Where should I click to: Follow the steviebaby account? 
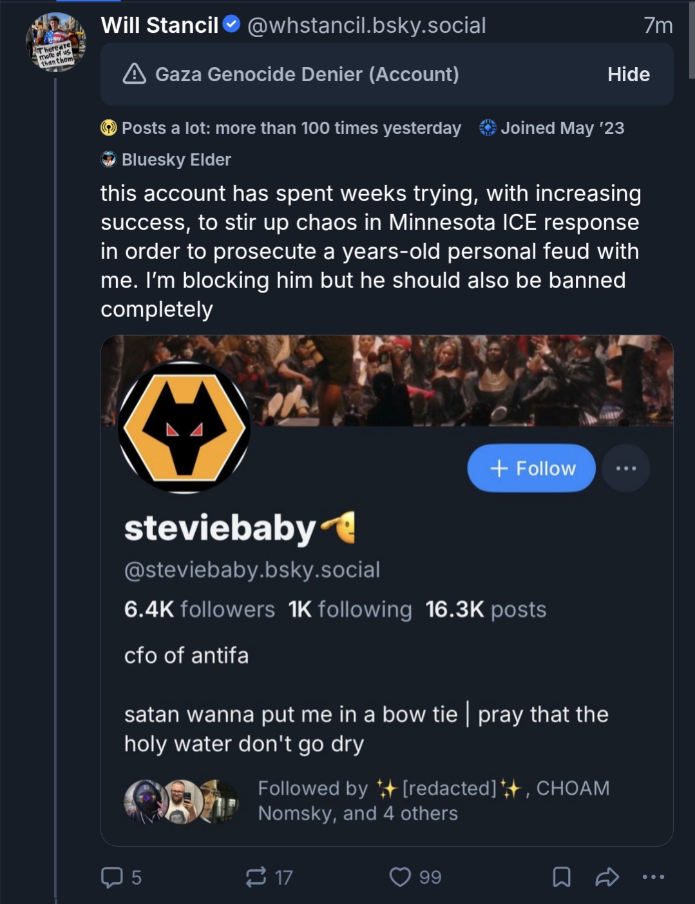click(531, 468)
